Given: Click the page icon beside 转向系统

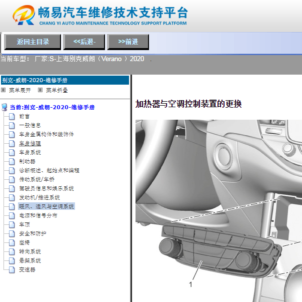Looking at the screenshot, I should point(11,251).
